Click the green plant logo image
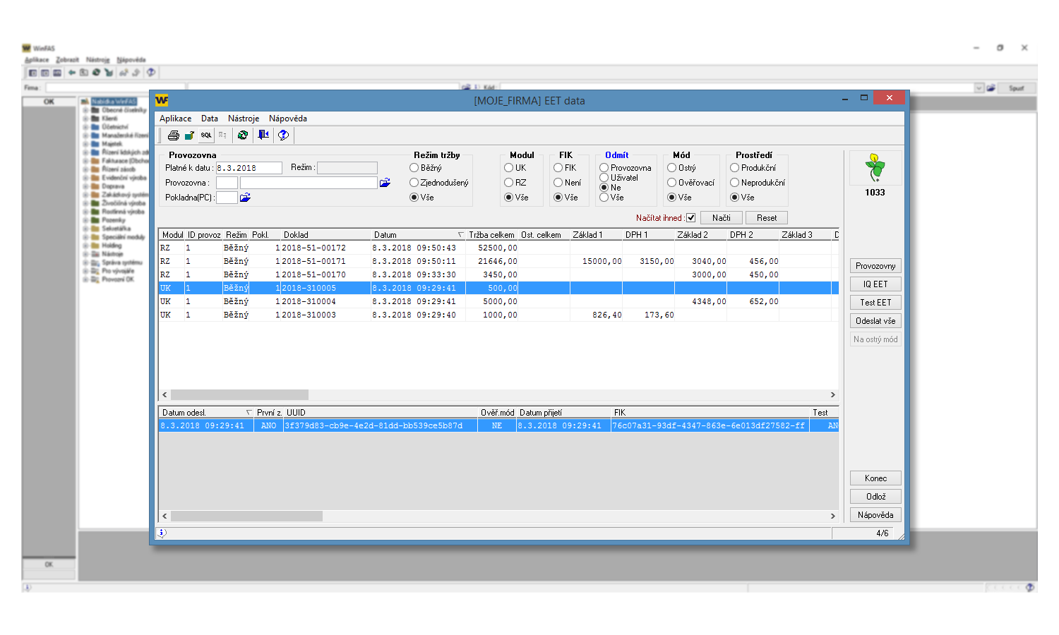The width and height of the screenshot is (1059, 635). tap(875, 168)
